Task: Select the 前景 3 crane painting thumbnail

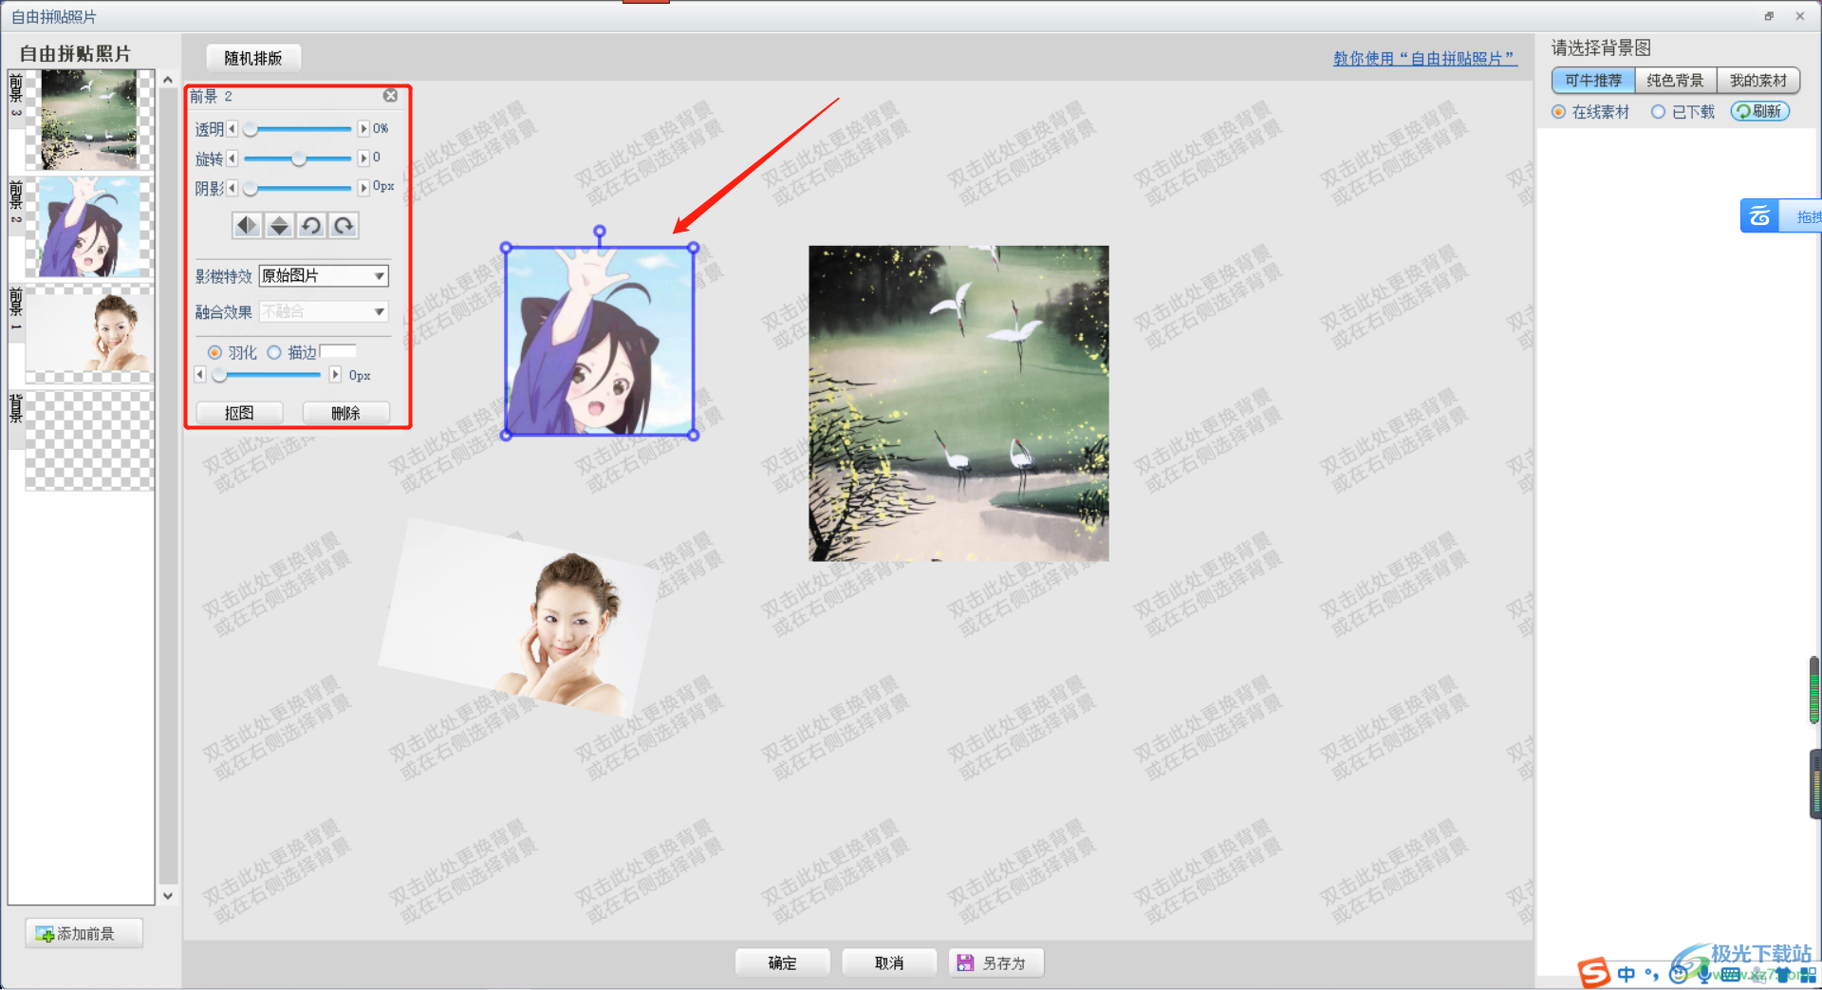Action: [89, 120]
